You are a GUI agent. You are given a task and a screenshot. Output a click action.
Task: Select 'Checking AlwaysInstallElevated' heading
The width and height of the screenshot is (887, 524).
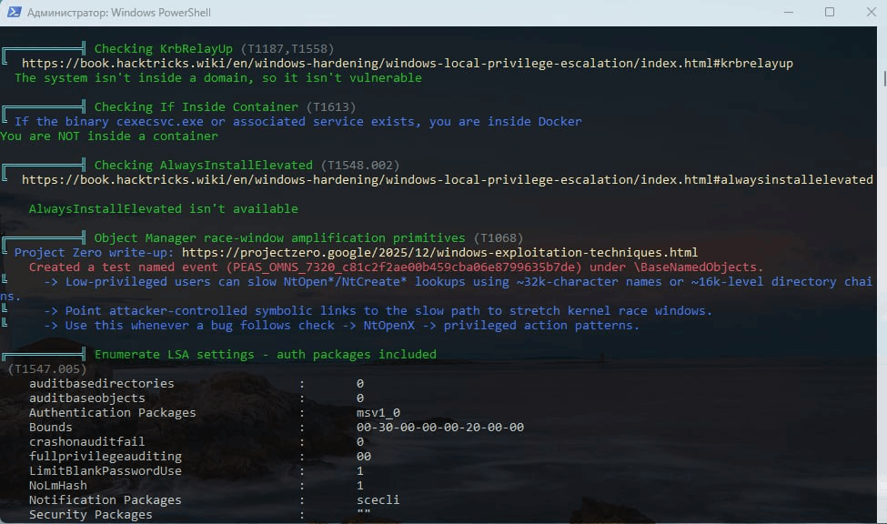click(203, 166)
